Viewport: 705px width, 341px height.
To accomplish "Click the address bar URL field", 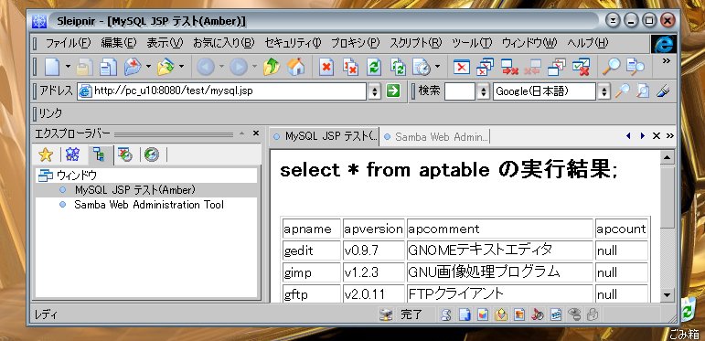I will coord(222,91).
